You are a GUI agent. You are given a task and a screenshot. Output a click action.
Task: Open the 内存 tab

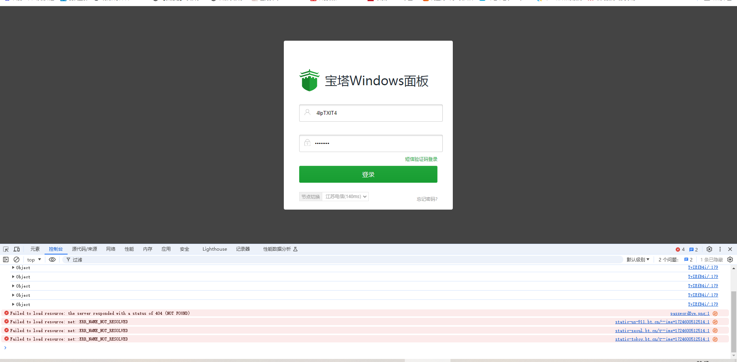coord(147,249)
